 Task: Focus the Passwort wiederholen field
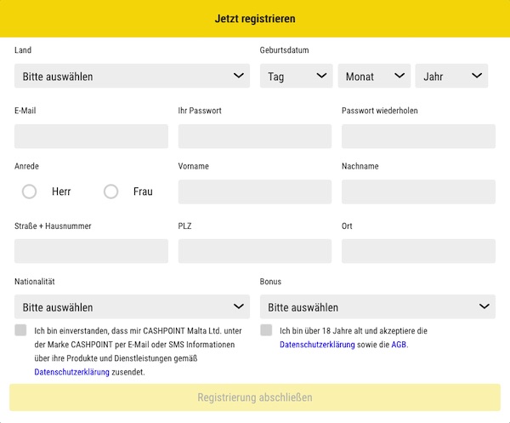click(418, 136)
